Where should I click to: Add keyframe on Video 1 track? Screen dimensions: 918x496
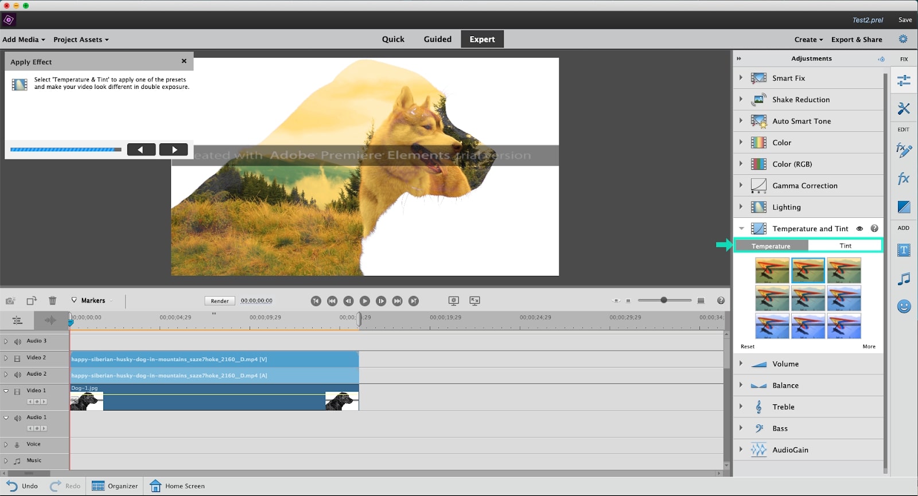37,401
